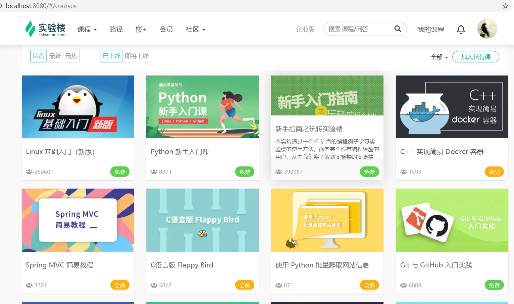This screenshot has height=304, width=514.
Task: Click the bookmark star in the address bar
Action: coord(505,6)
